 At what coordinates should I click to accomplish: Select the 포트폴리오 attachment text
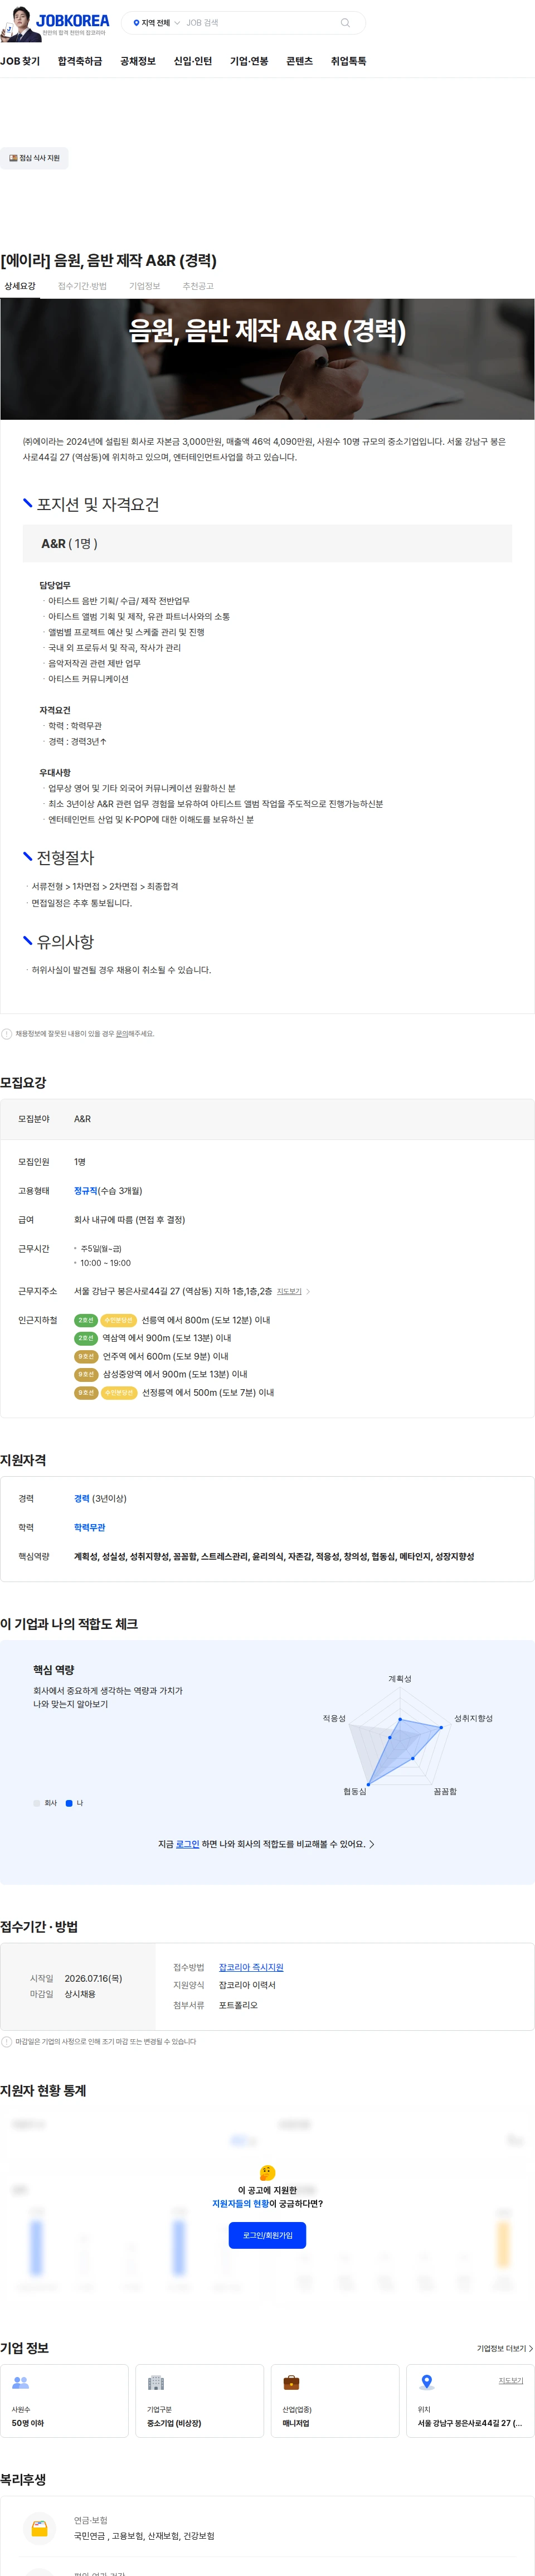tap(238, 2005)
